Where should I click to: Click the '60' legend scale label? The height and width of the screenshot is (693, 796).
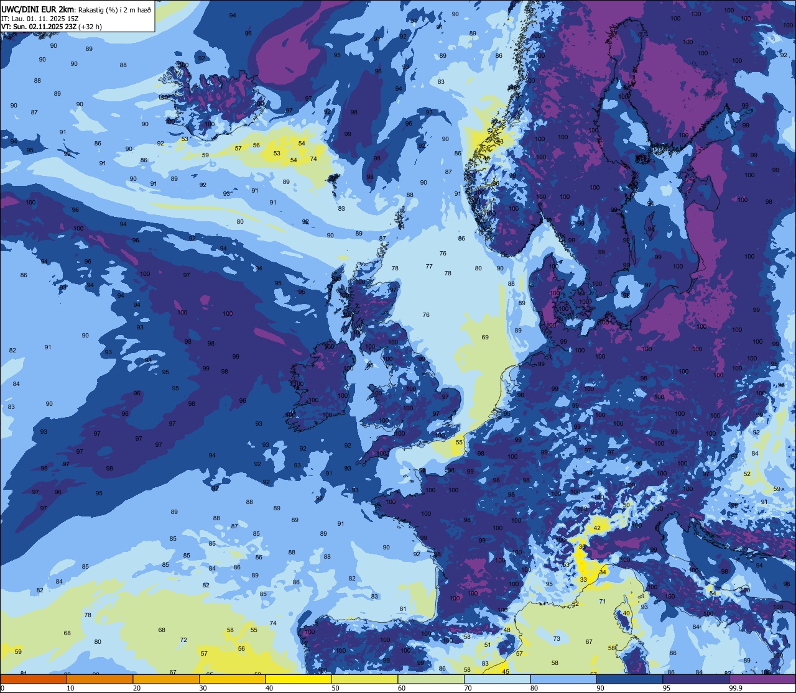click(x=402, y=688)
